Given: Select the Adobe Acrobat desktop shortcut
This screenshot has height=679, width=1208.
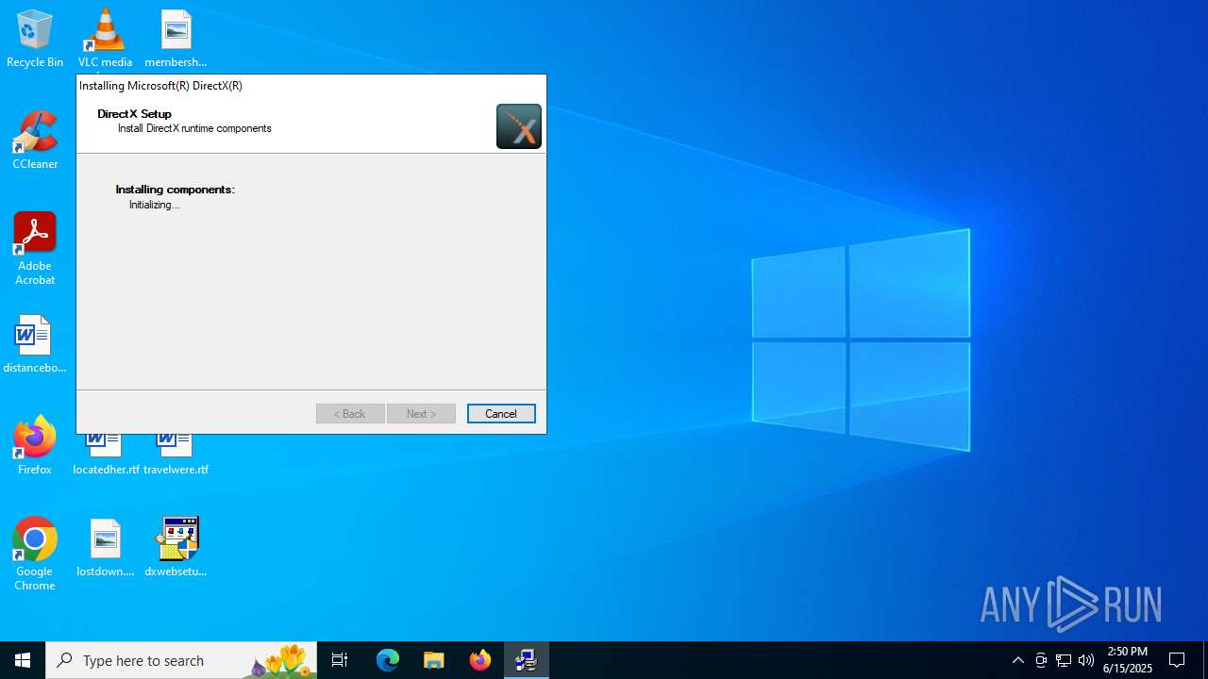Looking at the screenshot, I should point(35,249).
